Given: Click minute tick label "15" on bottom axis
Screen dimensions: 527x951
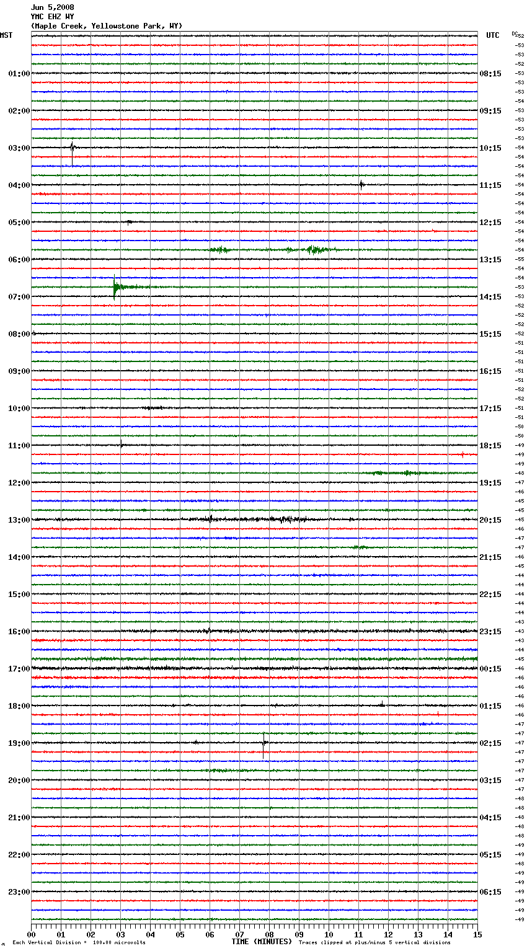Looking at the screenshot, I should click(477, 934).
